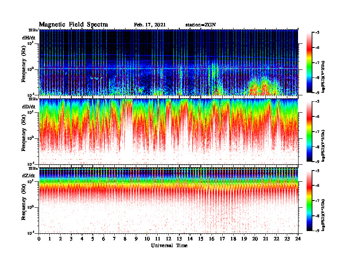Click the dZ/dt spectrogram plot area
The height and width of the screenshot is (274, 355).
pos(169,201)
